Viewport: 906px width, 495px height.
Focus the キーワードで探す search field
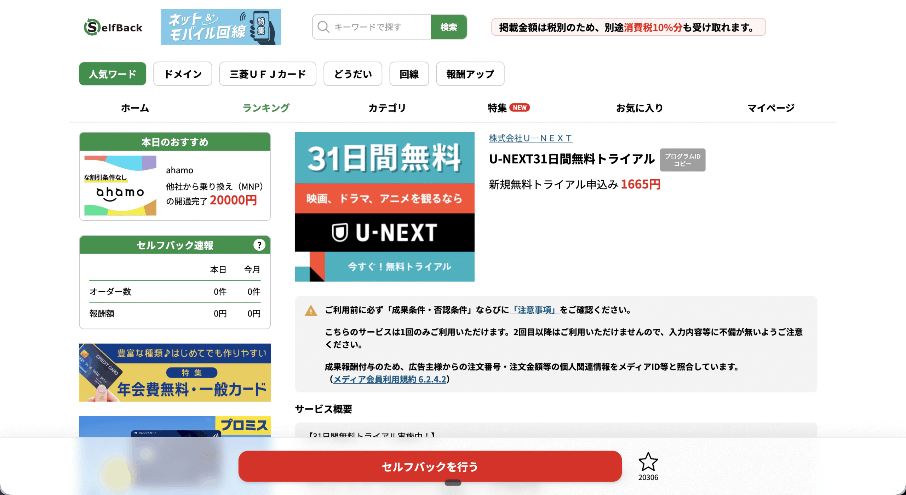point(372,27)
